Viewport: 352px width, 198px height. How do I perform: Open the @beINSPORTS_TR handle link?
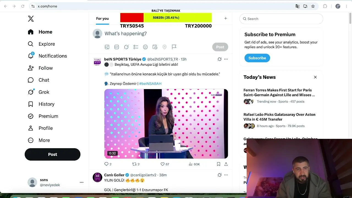[x=163, y=59]
